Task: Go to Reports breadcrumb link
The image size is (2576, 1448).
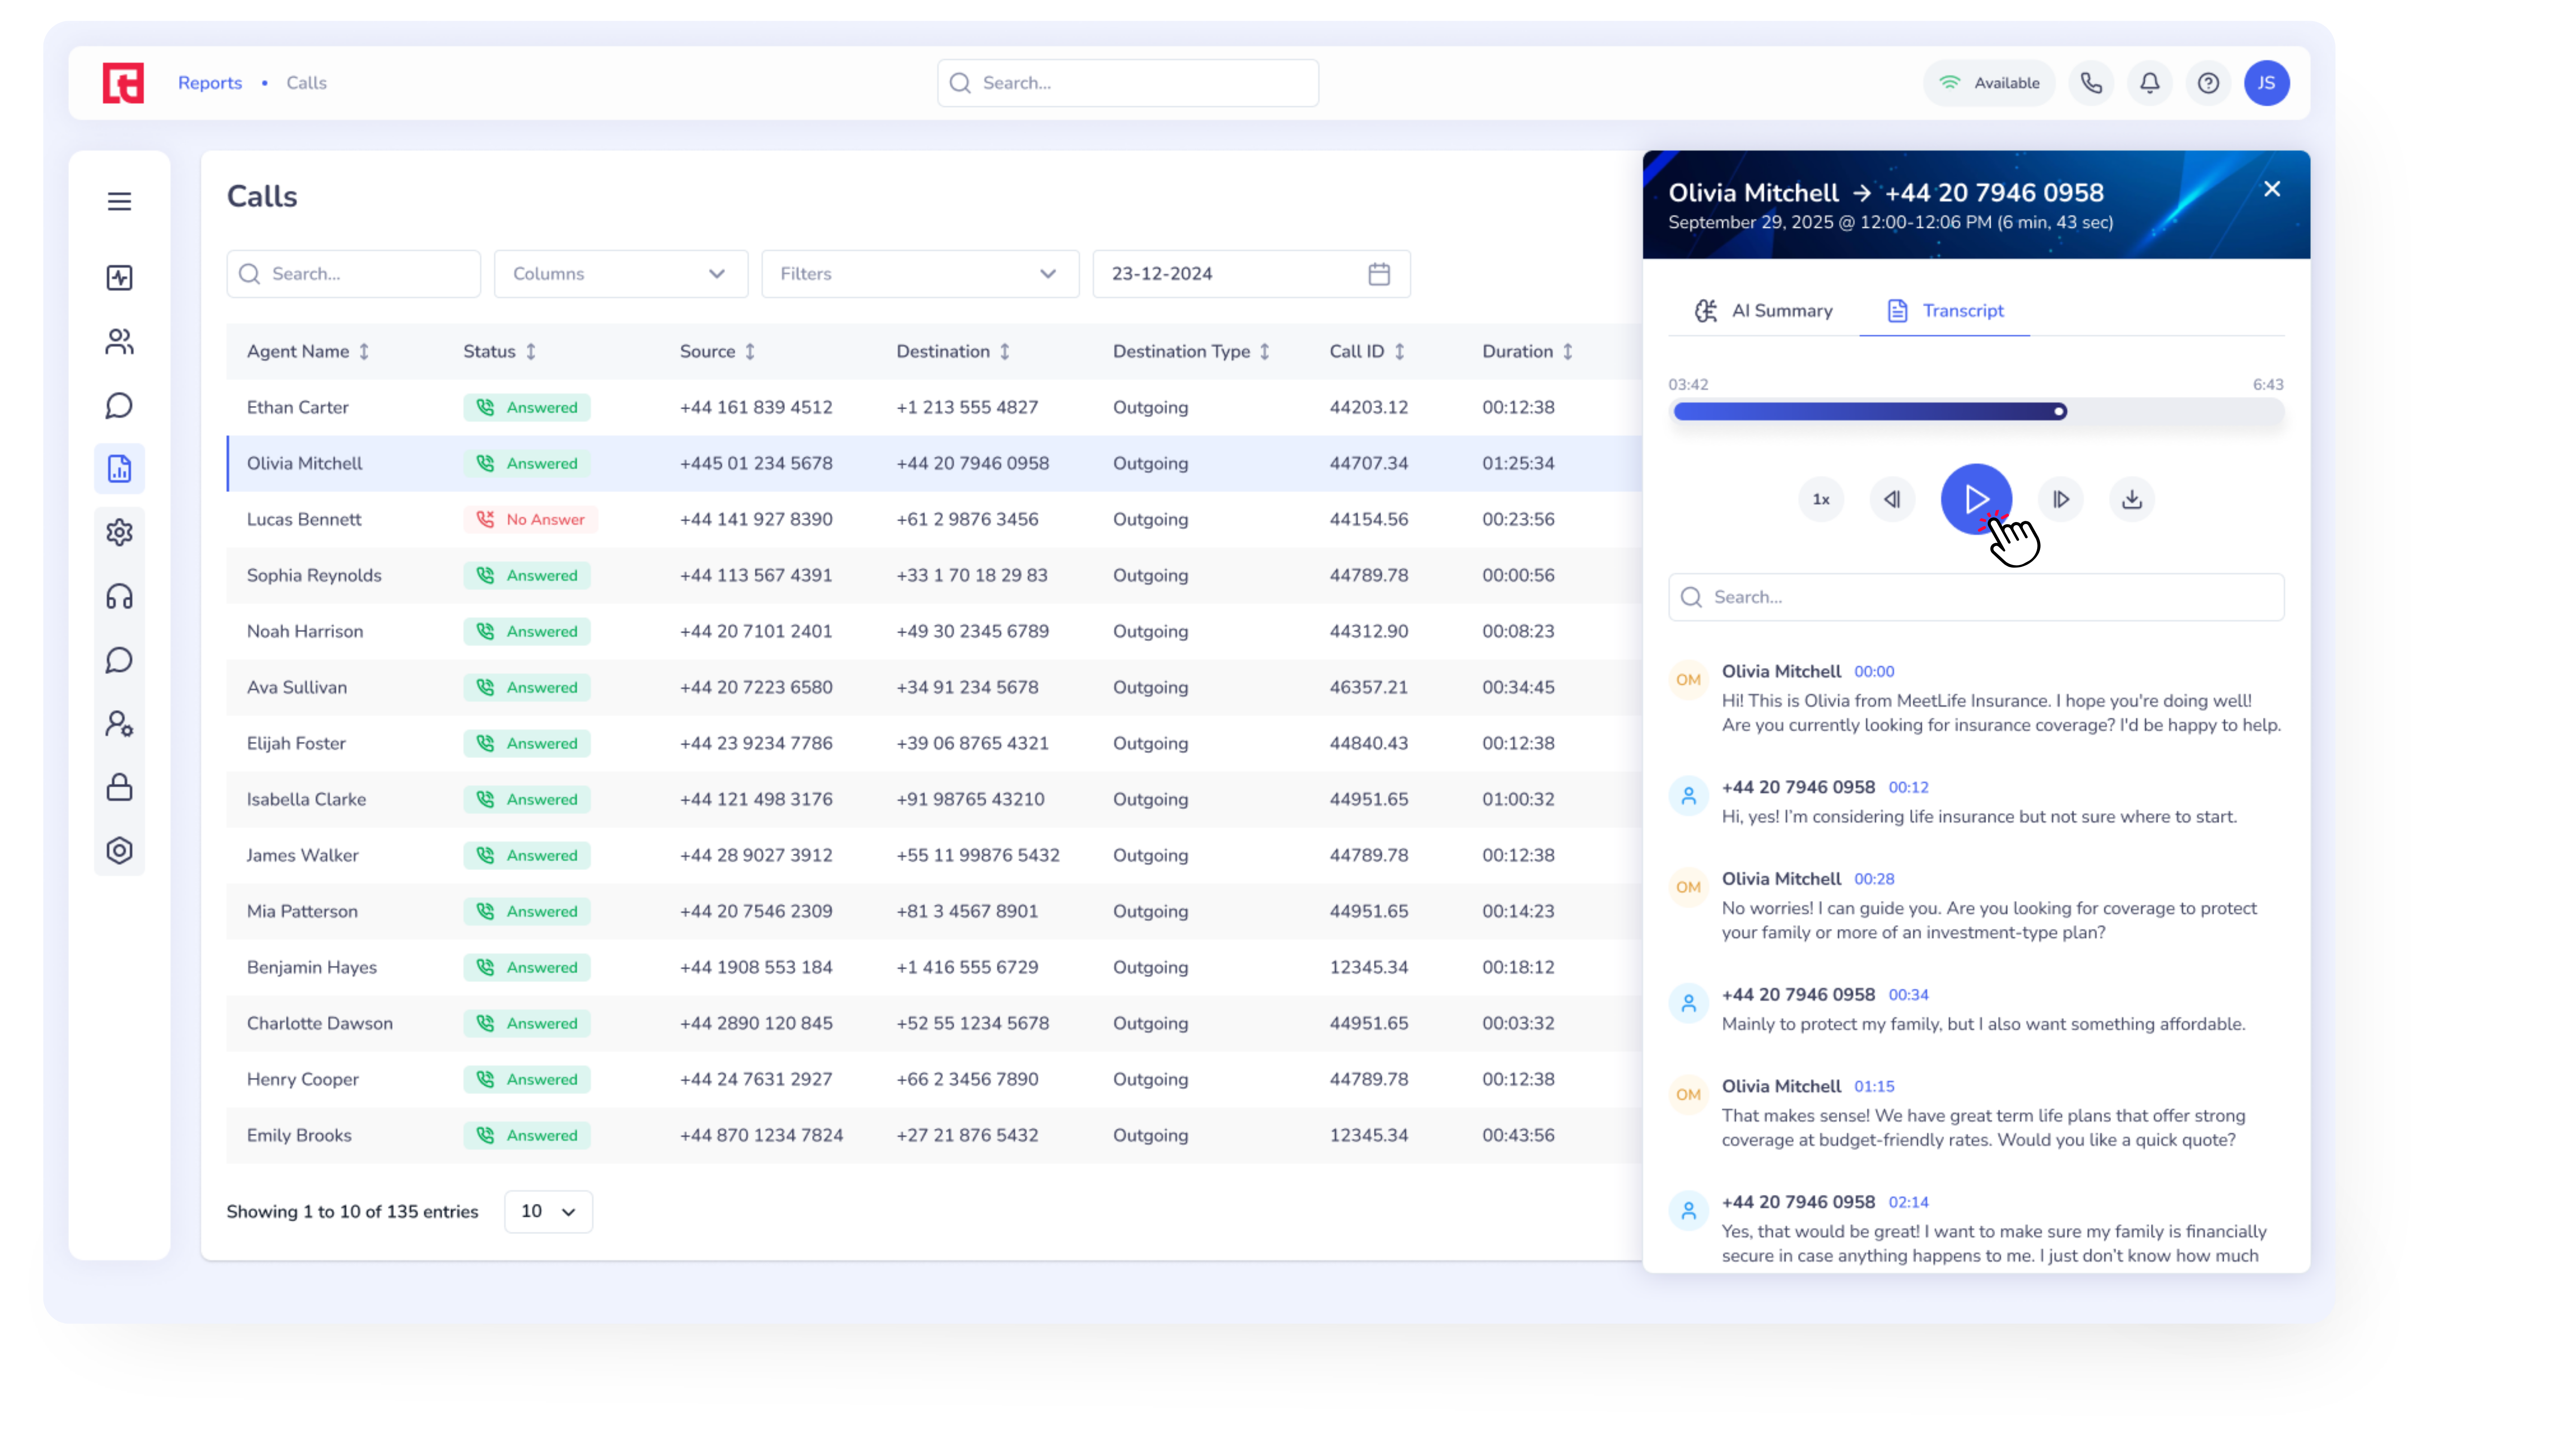Action: click(210, 83)
